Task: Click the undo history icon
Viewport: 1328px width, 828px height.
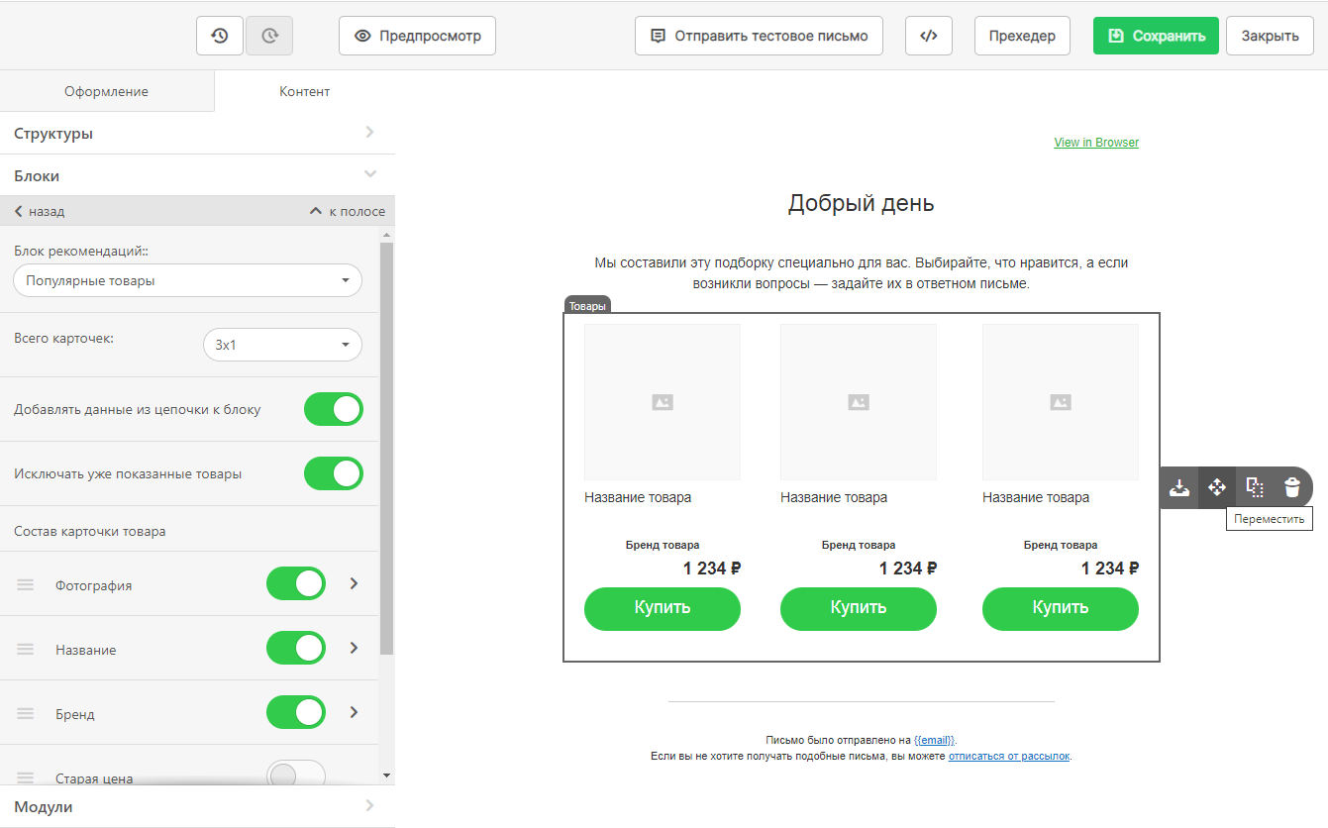Action: click(x=220, y=36)
